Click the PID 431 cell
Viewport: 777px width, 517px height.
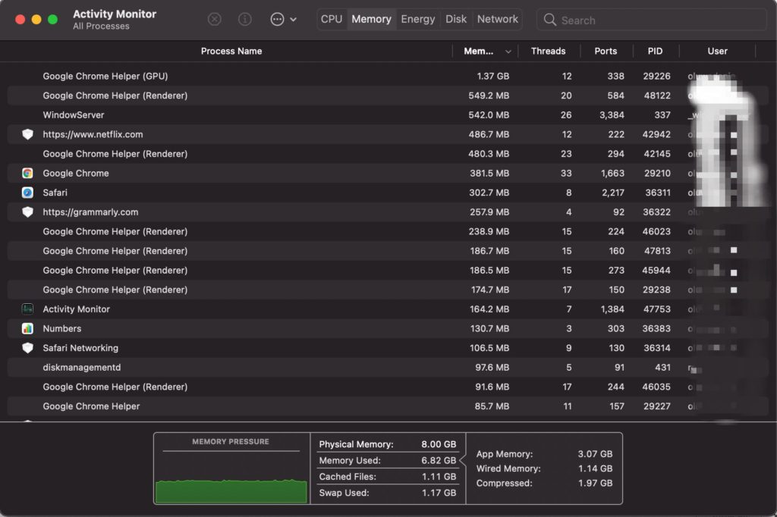pyautogui.click(x=662, y=367)
